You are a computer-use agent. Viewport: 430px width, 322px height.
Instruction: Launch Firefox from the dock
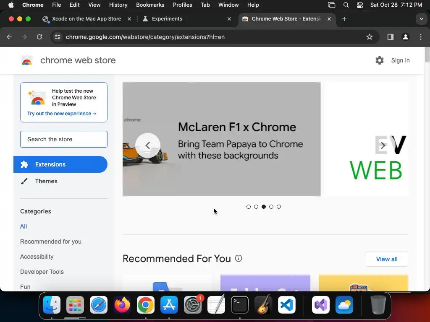[x=122, y=305]
